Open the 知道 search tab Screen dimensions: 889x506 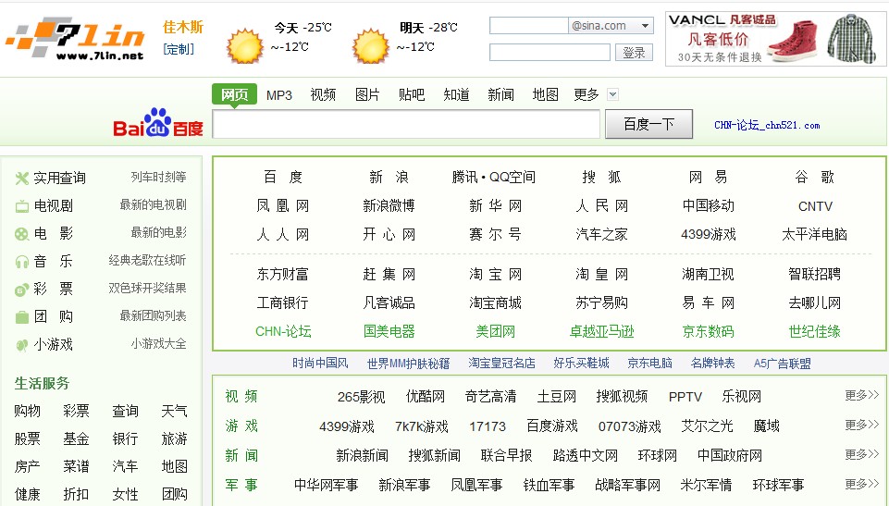point(456,94)
